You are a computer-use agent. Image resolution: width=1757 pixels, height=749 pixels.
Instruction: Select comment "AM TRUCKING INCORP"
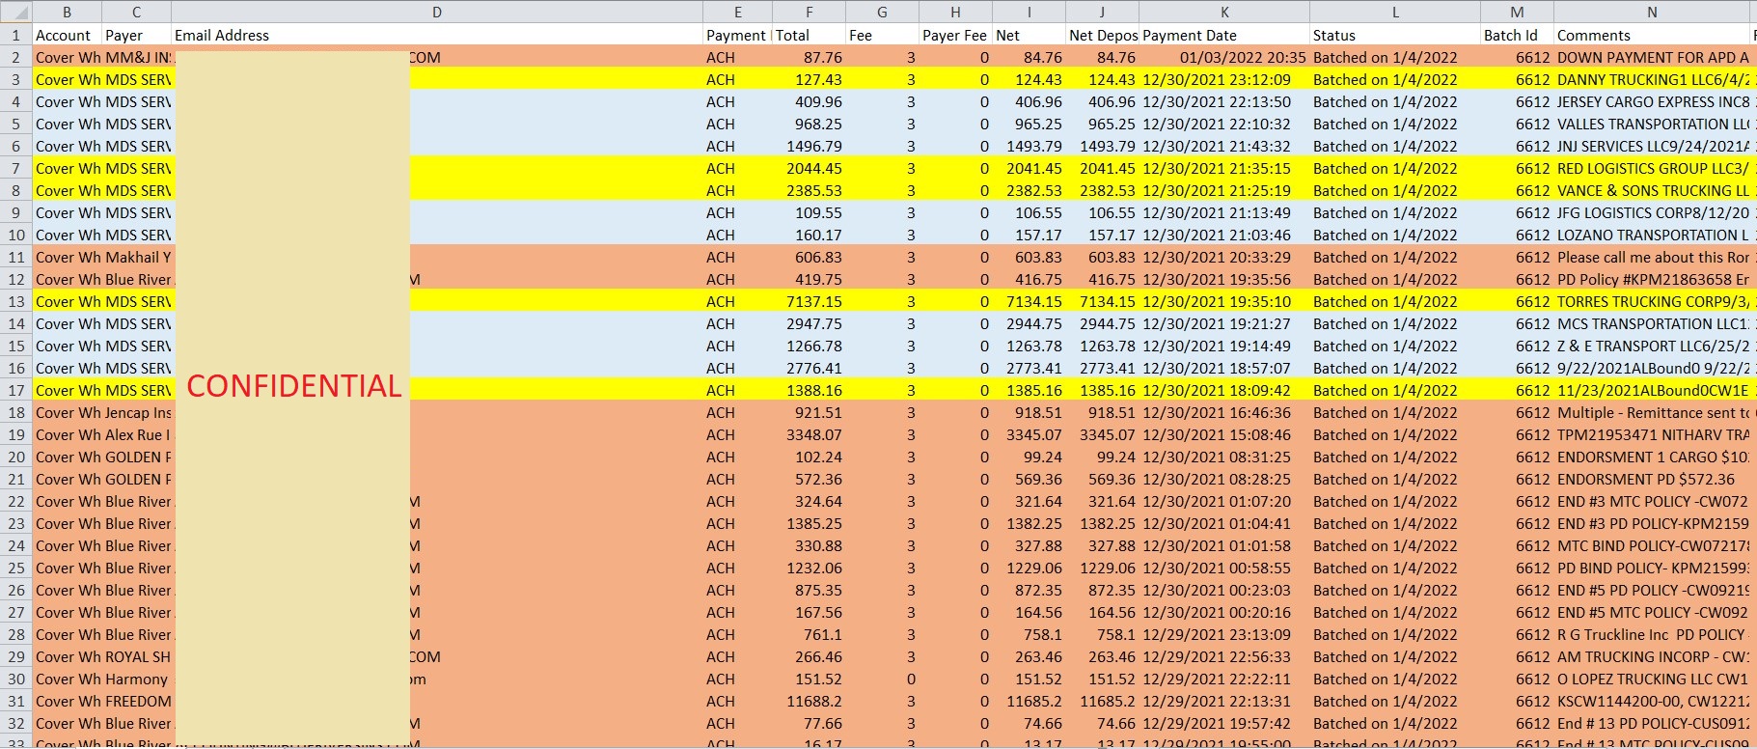coord(1652,656)
